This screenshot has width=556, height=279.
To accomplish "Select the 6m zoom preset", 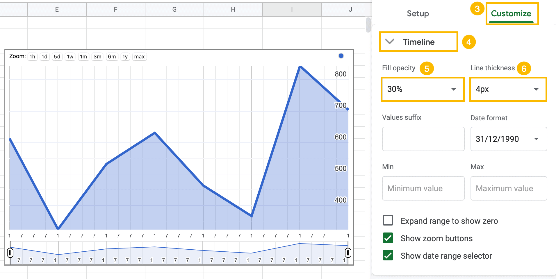I will pyautogui.click(x=112, y=57).
